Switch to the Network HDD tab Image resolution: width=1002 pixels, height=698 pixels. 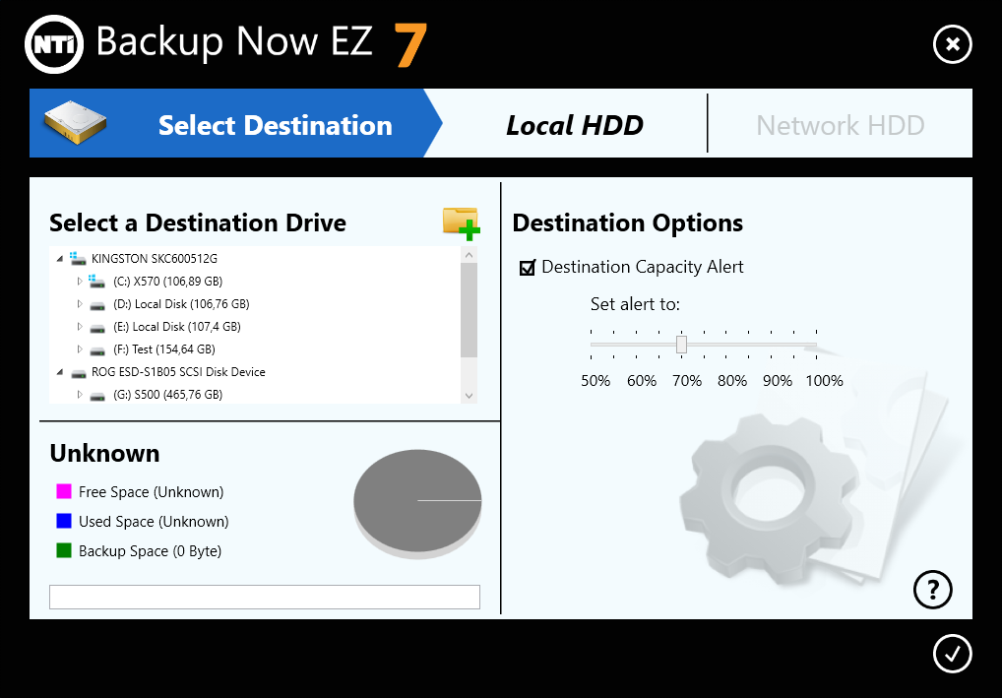pos(840,125)
